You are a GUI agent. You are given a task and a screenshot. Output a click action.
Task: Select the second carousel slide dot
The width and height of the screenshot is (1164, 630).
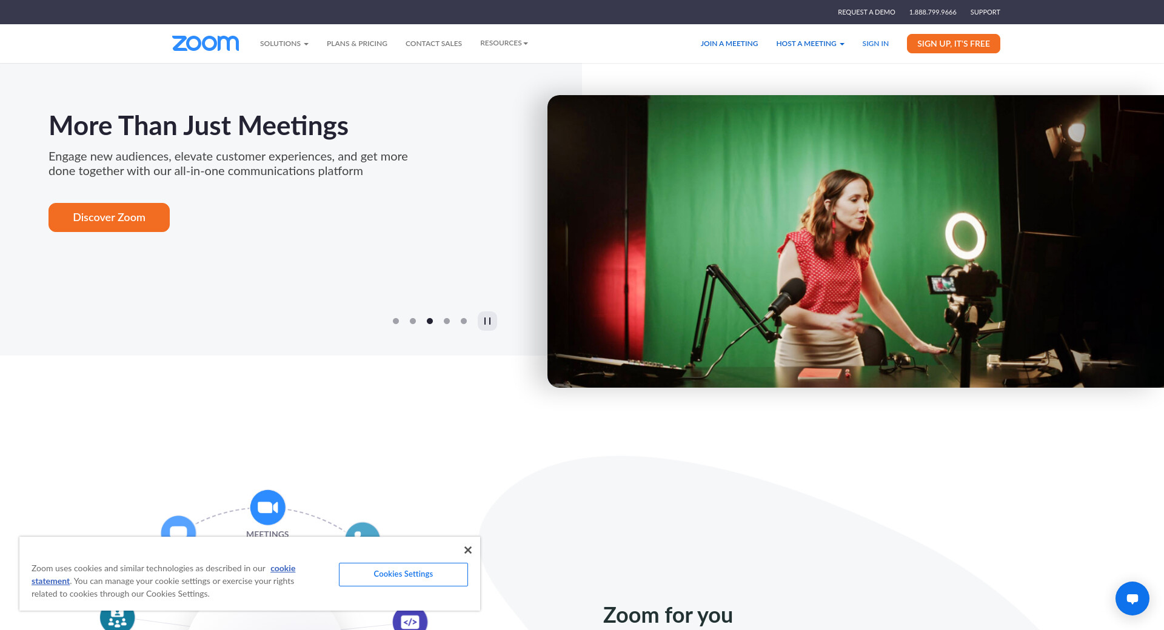(x=413, y=321)
